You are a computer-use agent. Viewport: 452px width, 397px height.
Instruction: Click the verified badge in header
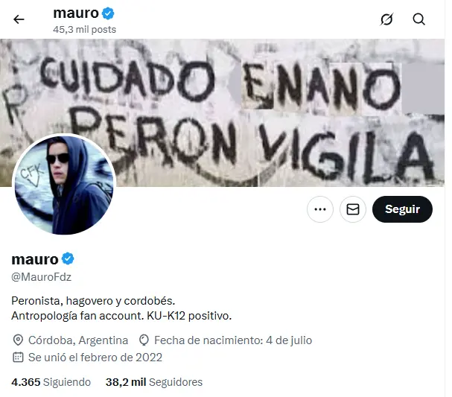tap(108, 13)
